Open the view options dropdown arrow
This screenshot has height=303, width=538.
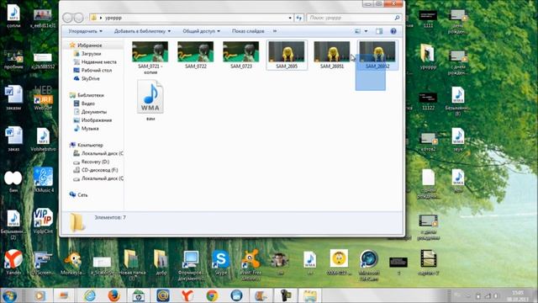(x=366, y=31)
